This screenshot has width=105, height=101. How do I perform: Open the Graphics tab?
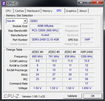pyautogui.click(x=71, y=11)
